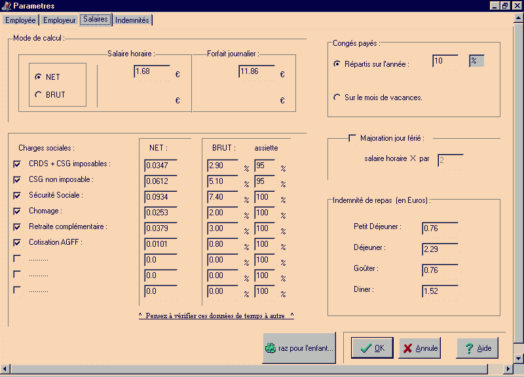
Task: Confirm settings with the OK button
Action: pyautogui.click(x=372, y=348)
